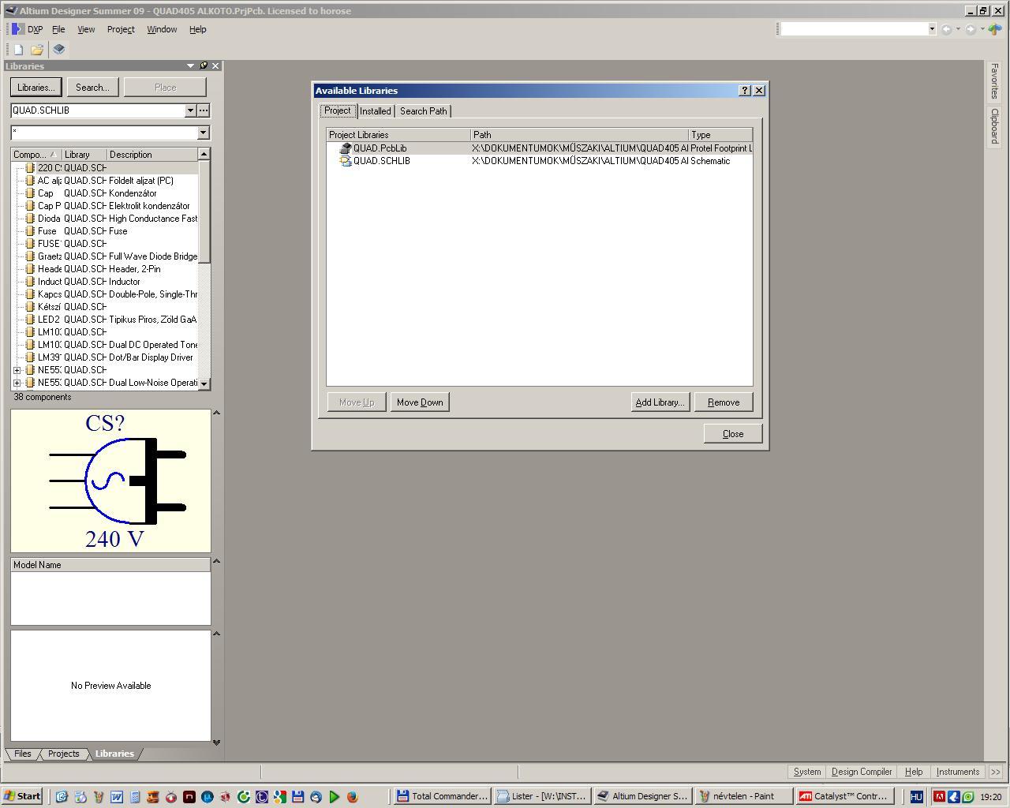Click the Dioda component icon in list

click(x=30, y=219)
